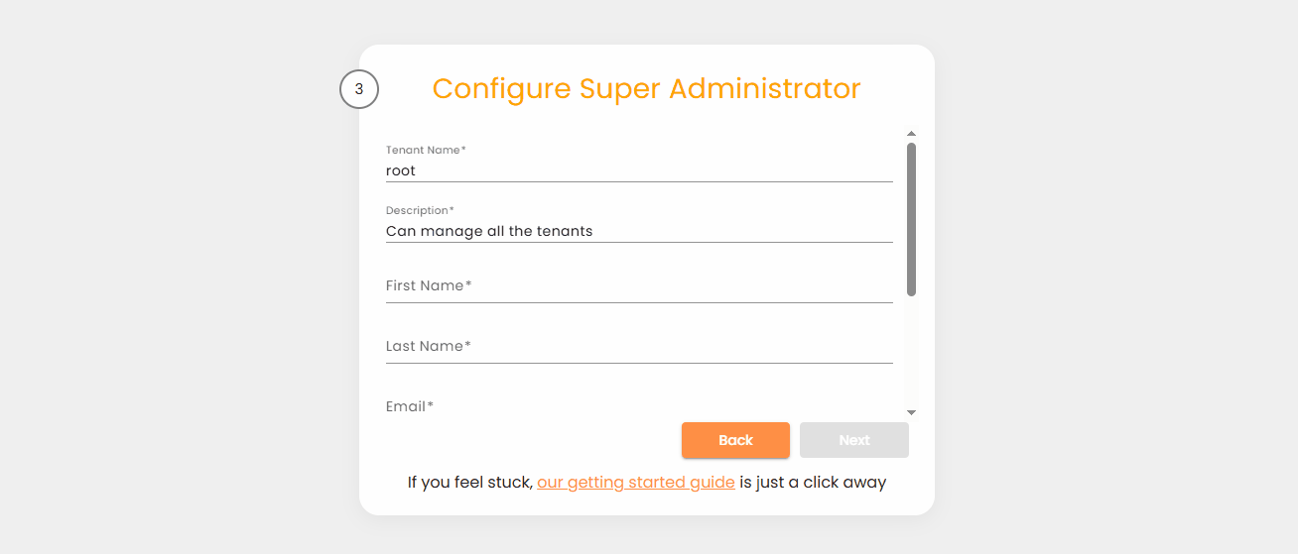The image size is (1298, 554).
Task: Click the root value in Tenant Name
Action: tap(401, 170)
